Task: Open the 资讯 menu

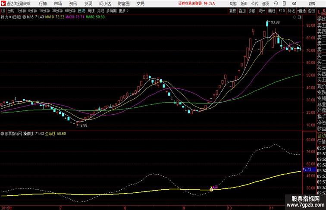Action: (x=73, y=3)
